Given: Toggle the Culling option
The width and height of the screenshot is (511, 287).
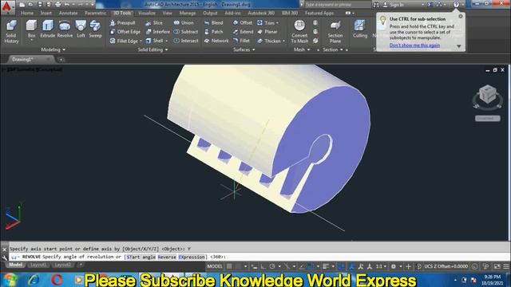Looking at the screenshot, I should 360,29.
